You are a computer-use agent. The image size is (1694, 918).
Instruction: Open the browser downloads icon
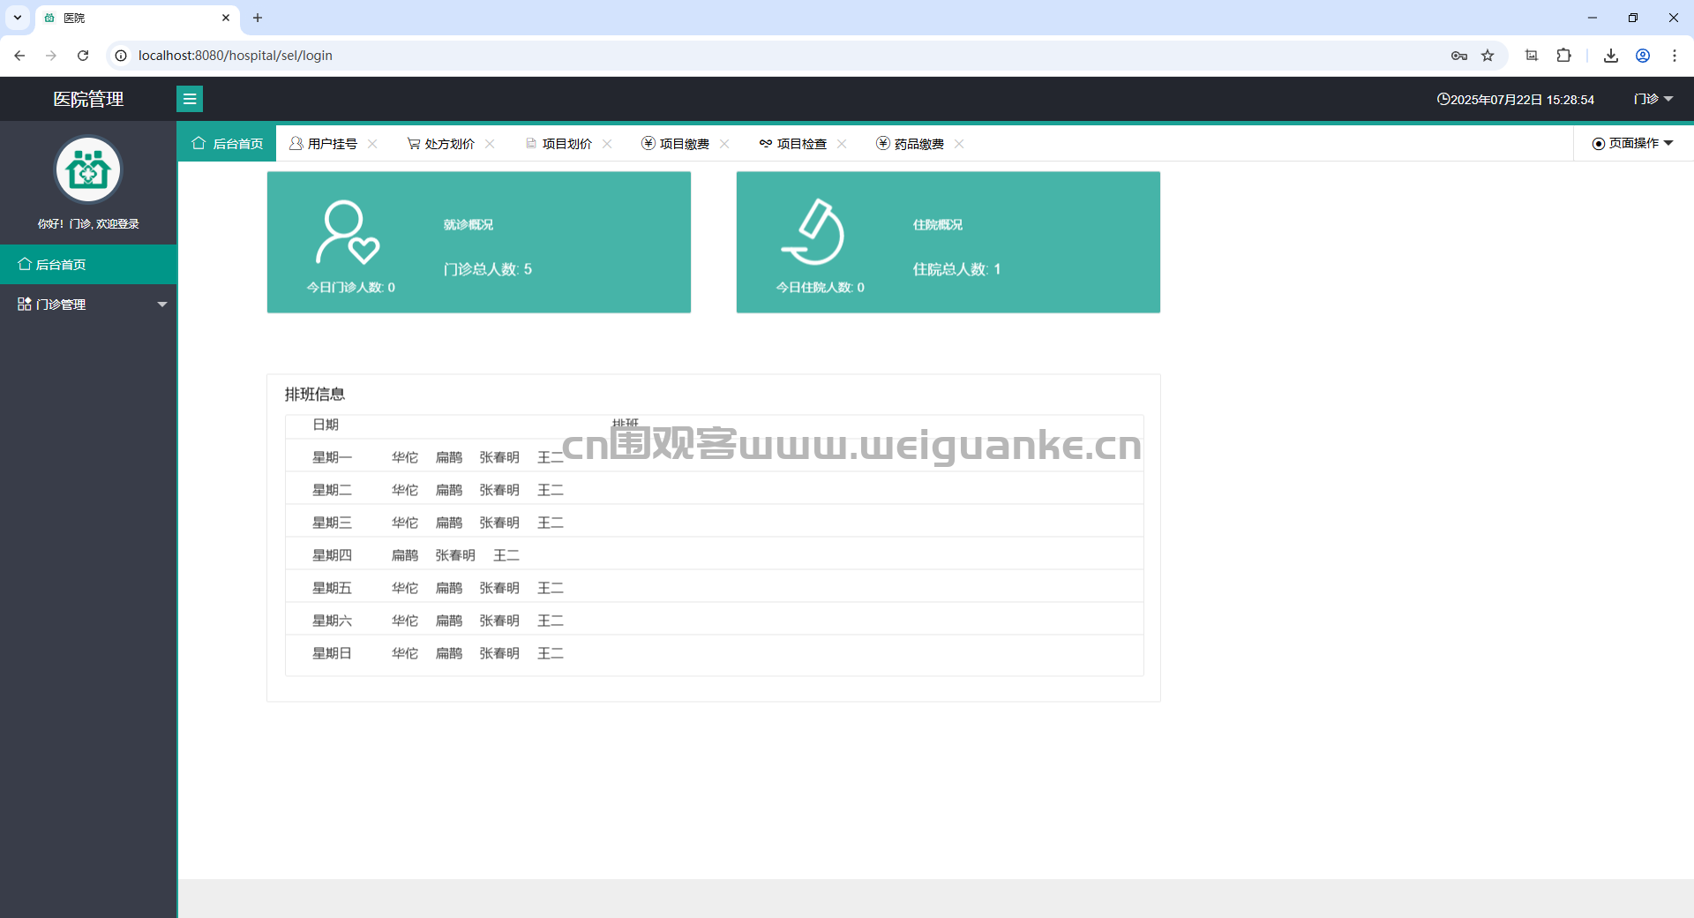coord(1611,56)
